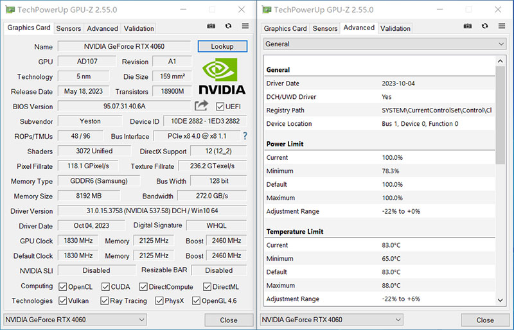
Task: Toggle the Ray Tracing checkbox
Action: coord(105,300)
